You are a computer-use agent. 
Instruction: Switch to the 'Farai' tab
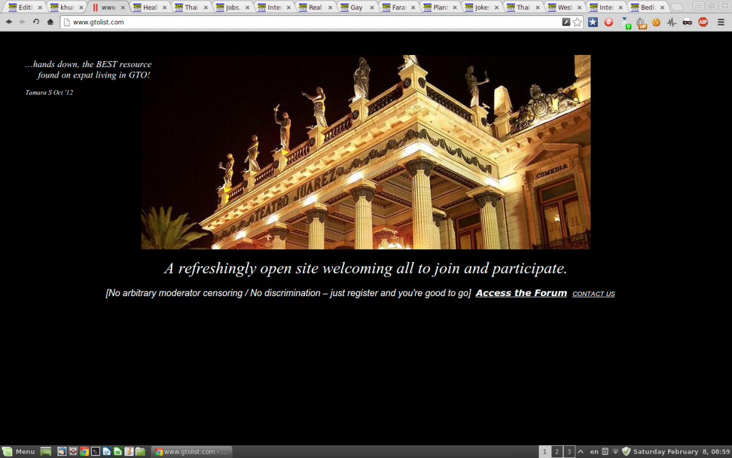[x=400, y=7]
